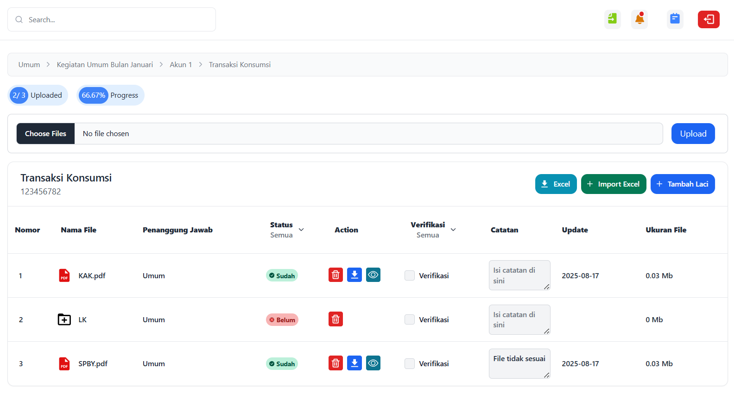Click the PDF icon next to KAK.pdf

64,275
